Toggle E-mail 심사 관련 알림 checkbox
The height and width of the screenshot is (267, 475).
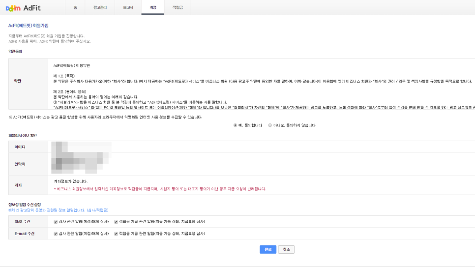coord(56,234)
